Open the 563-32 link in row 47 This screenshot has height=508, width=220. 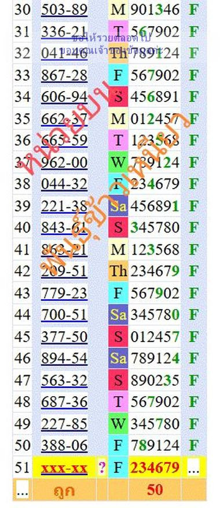(64, 380)
